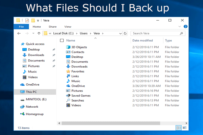This screenshot has height=135, width=203.
Task: Click the Refresh icon beside address bar
Action: click(x=125, y=33)
